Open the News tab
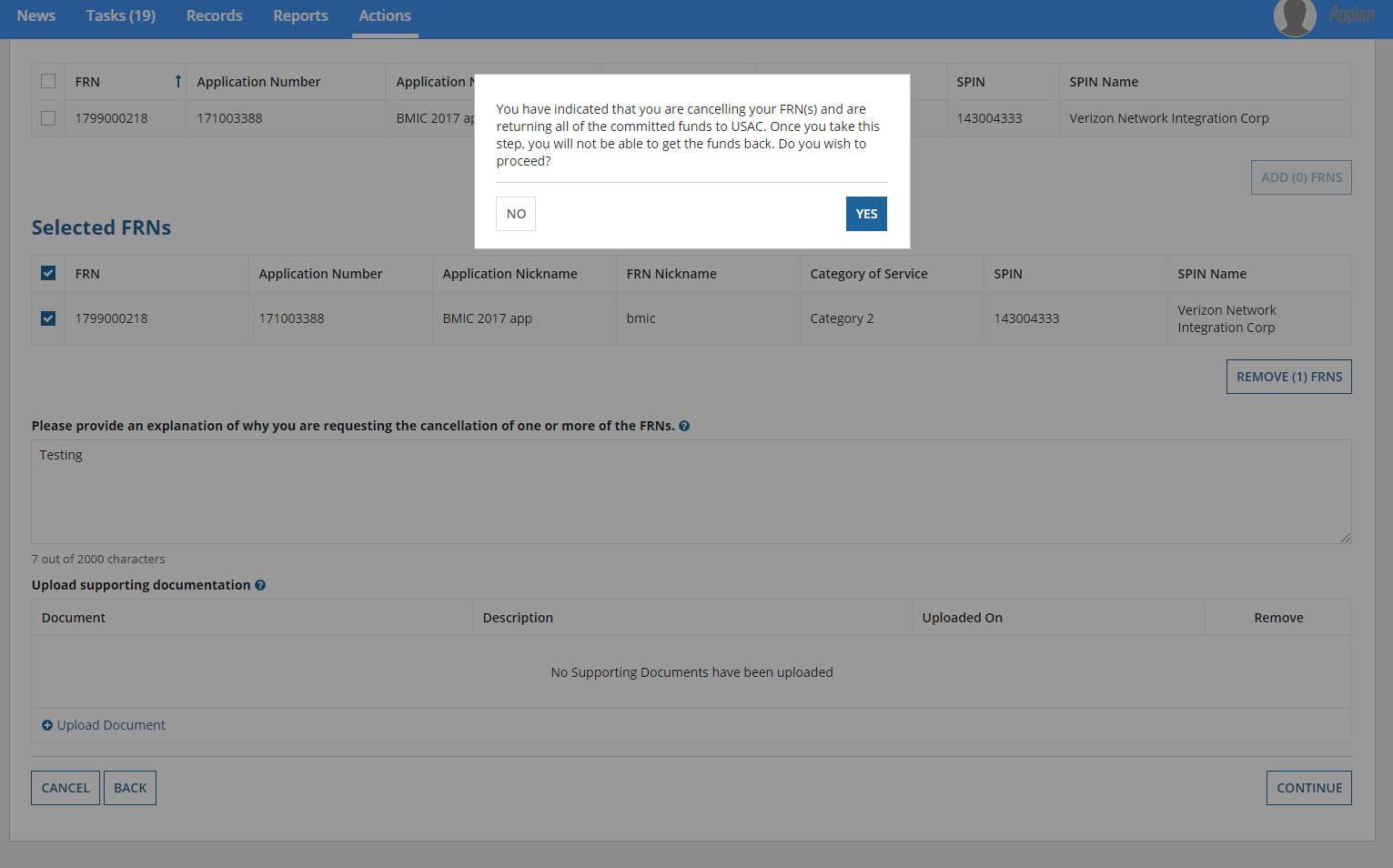 36,16
